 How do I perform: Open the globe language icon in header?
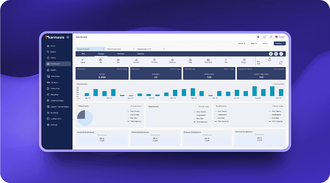[258, 37]
